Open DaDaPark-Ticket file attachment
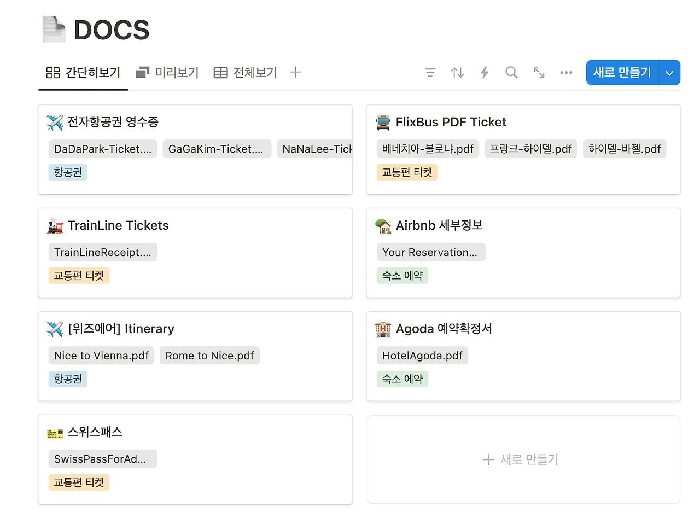The height and width of the screenshot is (524, 700). point(103,149)
